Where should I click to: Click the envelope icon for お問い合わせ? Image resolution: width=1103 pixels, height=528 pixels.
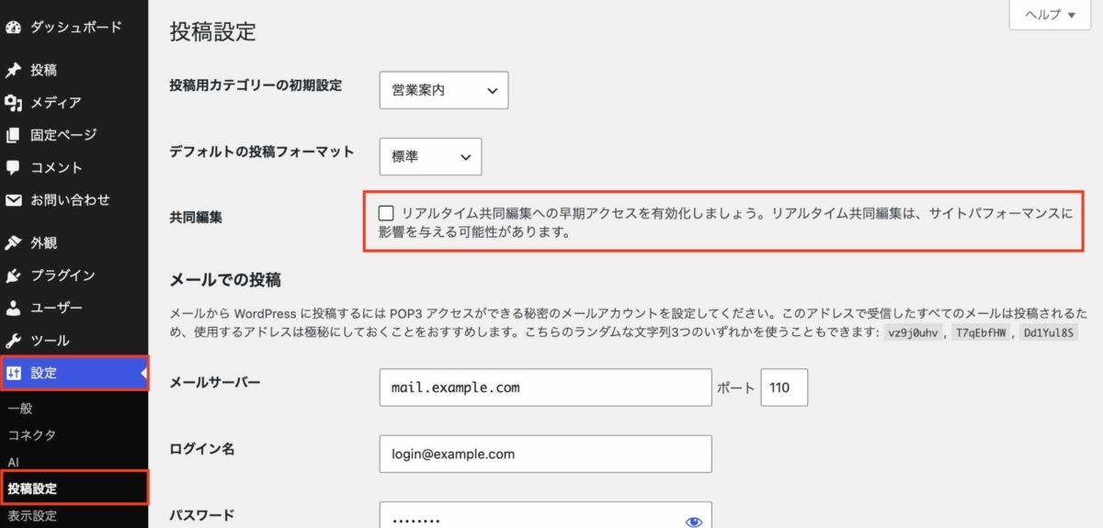tap(13, 200)
